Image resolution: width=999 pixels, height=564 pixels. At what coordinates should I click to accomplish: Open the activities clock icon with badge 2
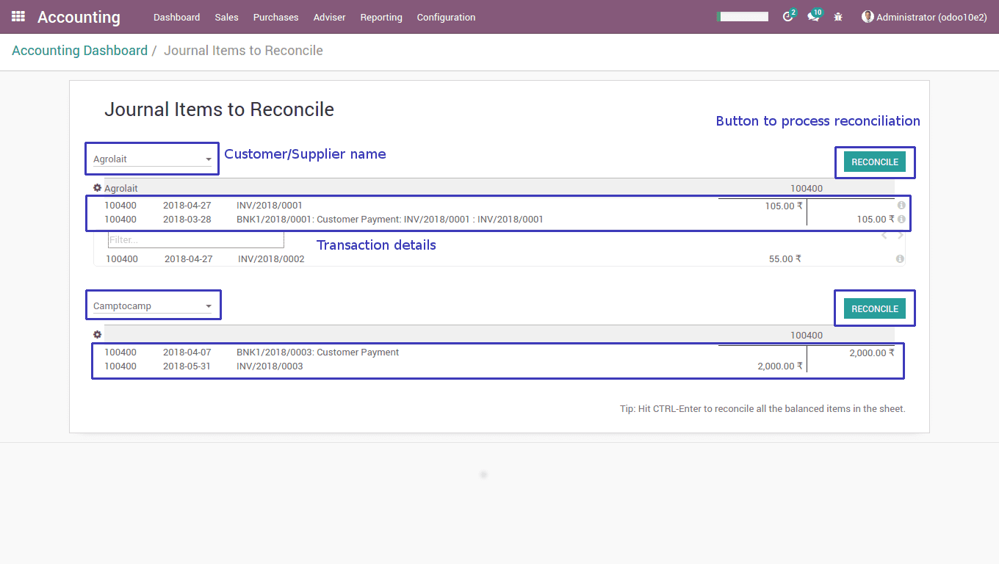[788, 17]
